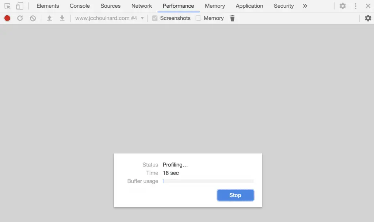Click the reload and profile icon
This screenshot has height=222, width=374.
coord(20,18)
